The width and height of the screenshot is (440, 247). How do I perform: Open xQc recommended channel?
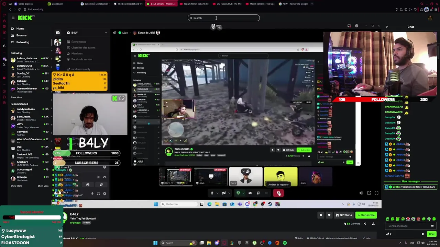tap(30, 148)
